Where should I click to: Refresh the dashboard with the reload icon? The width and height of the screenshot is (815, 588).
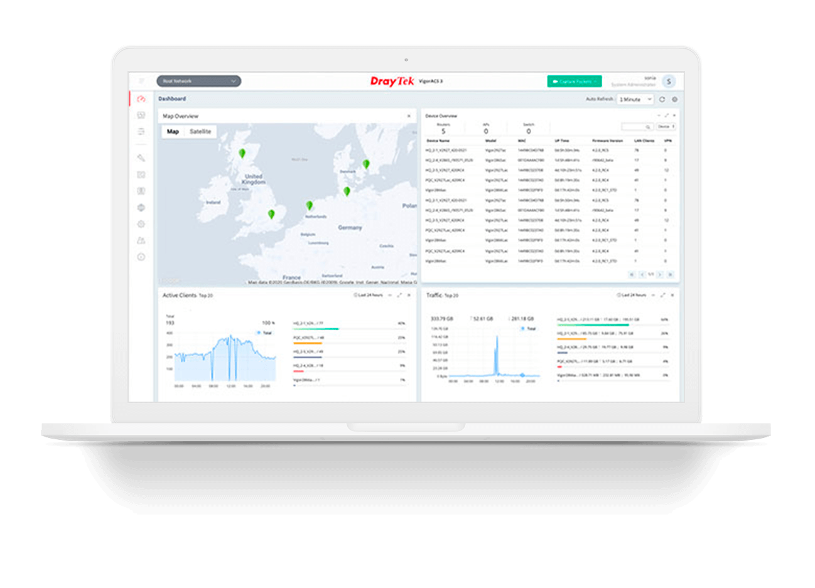[x=662, y=99]
